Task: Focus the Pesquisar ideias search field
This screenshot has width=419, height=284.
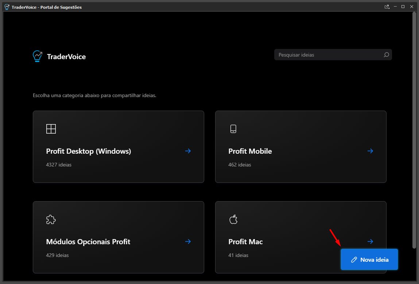Action: pyautogui.click(x=333, y=55)
